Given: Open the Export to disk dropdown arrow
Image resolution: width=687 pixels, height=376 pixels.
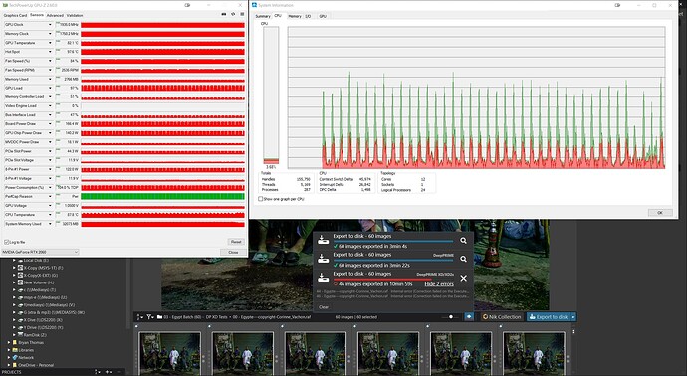Looking at the screenshot, I should [573, 317].
